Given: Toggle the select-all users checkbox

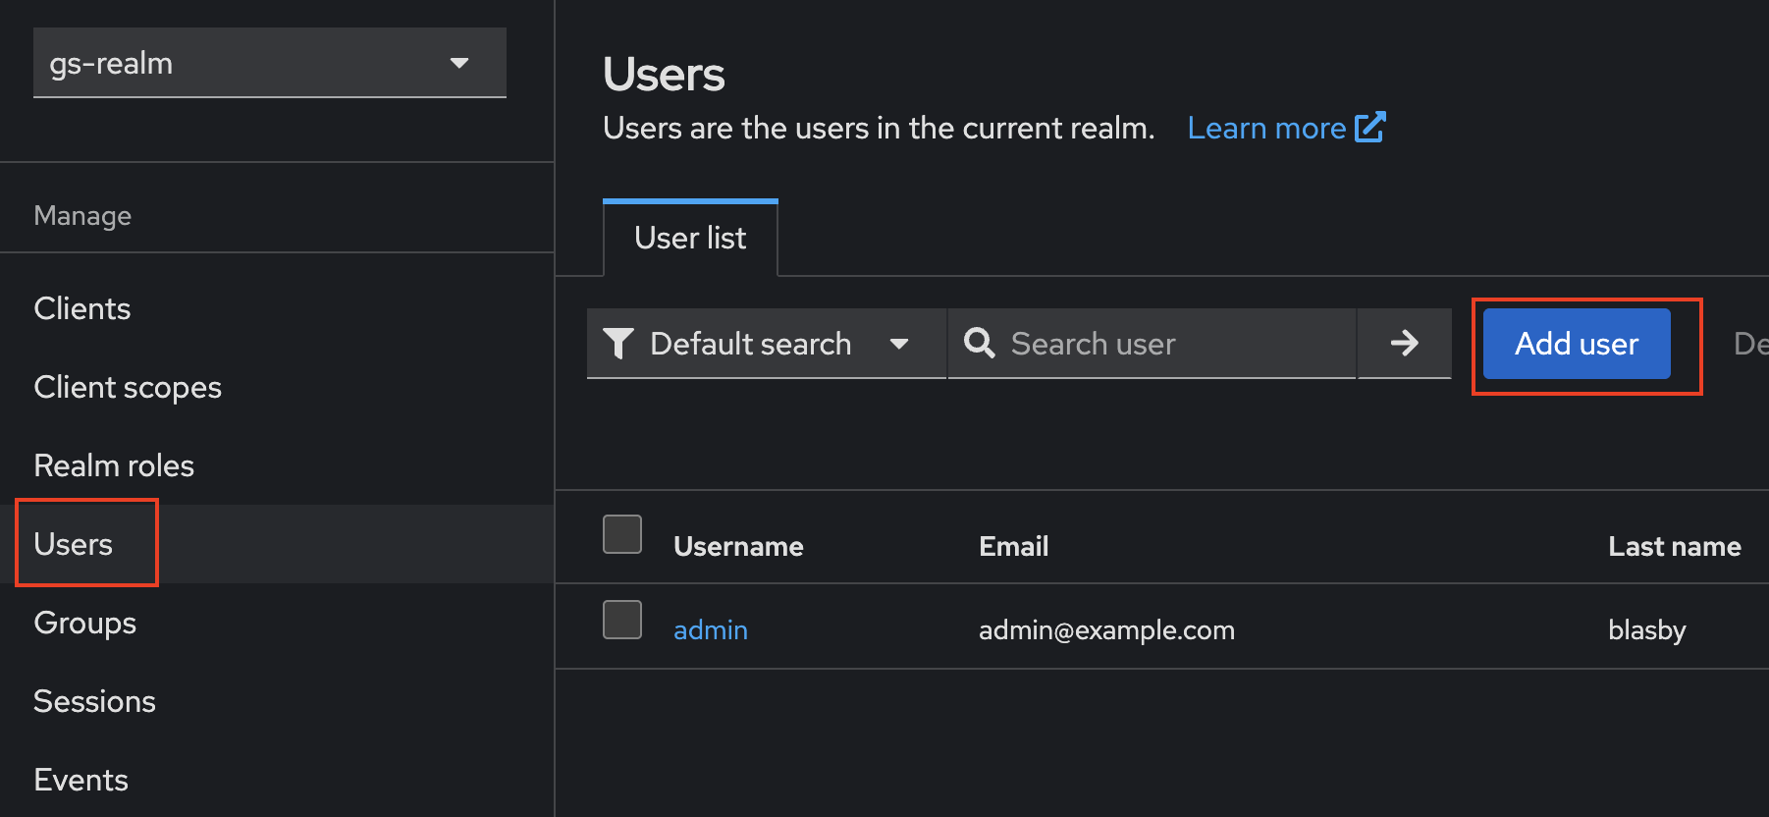Looking at the screenshot, I should pyautogui.click(x=621, y=534).
